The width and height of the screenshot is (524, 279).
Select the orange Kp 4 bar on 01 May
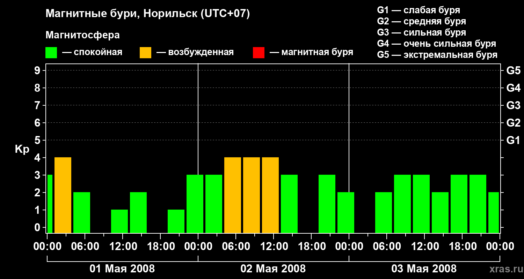63,195
